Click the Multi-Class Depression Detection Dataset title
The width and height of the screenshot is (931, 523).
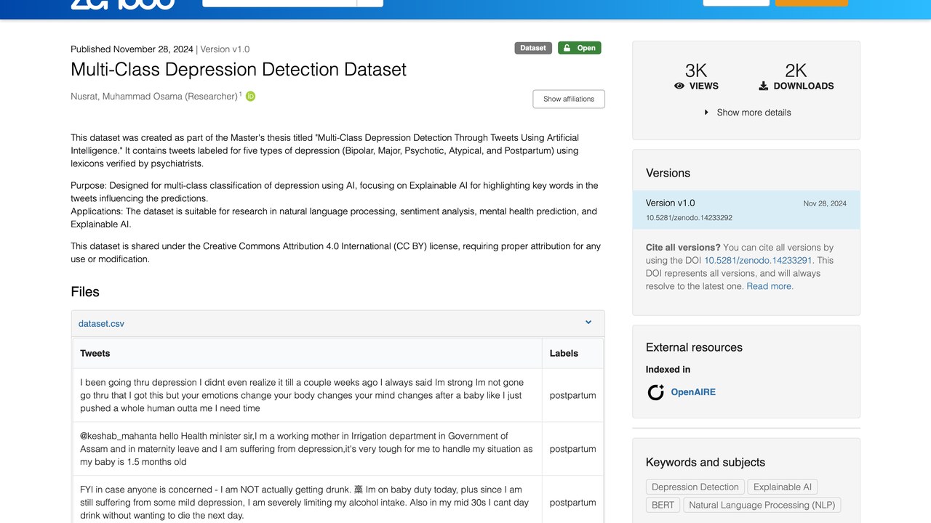point(239,70)
